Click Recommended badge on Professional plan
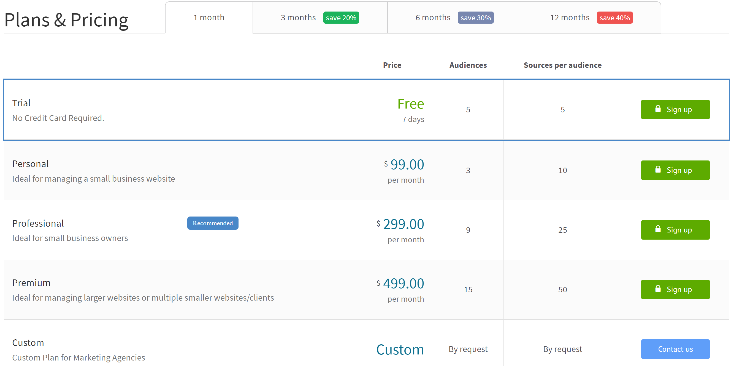Screen dimensions: 731x366 coord(212,223)
